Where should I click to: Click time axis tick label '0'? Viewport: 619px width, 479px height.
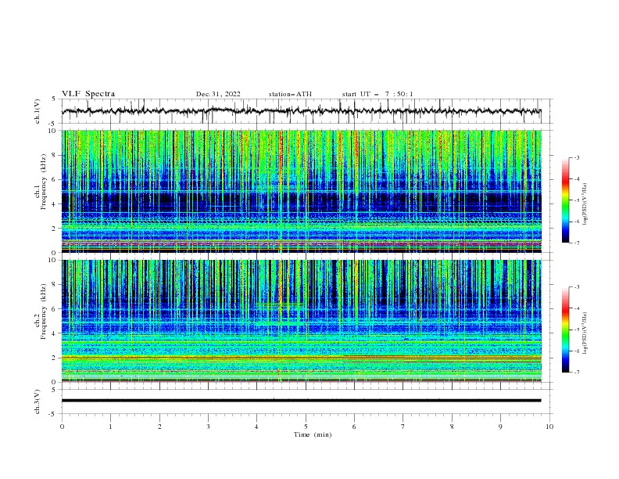pyautogui.click(x=62, y=427)
